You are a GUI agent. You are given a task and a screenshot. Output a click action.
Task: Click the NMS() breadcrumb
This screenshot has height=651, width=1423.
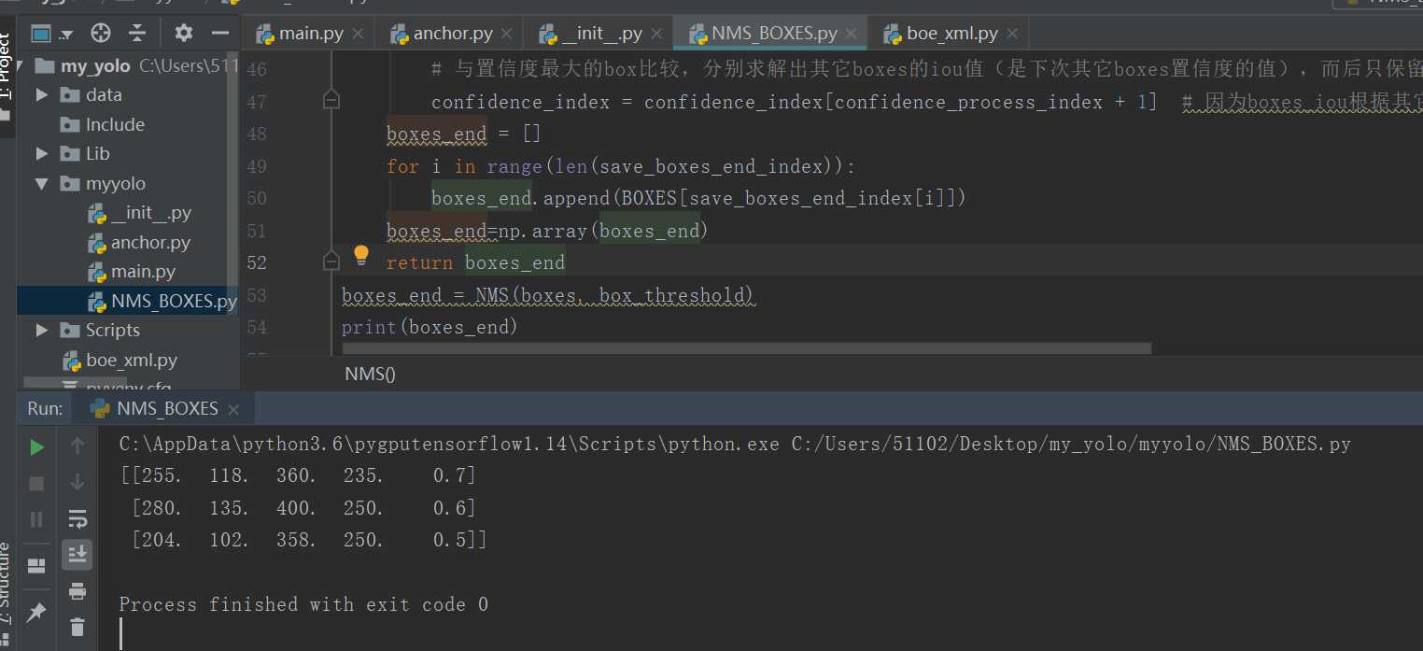point(371,375)
